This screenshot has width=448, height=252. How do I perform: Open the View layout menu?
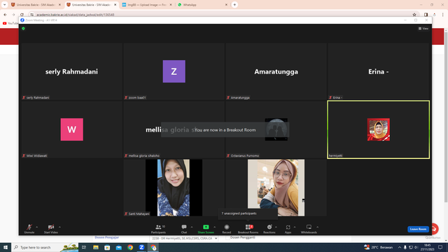[x=423, y=29]
